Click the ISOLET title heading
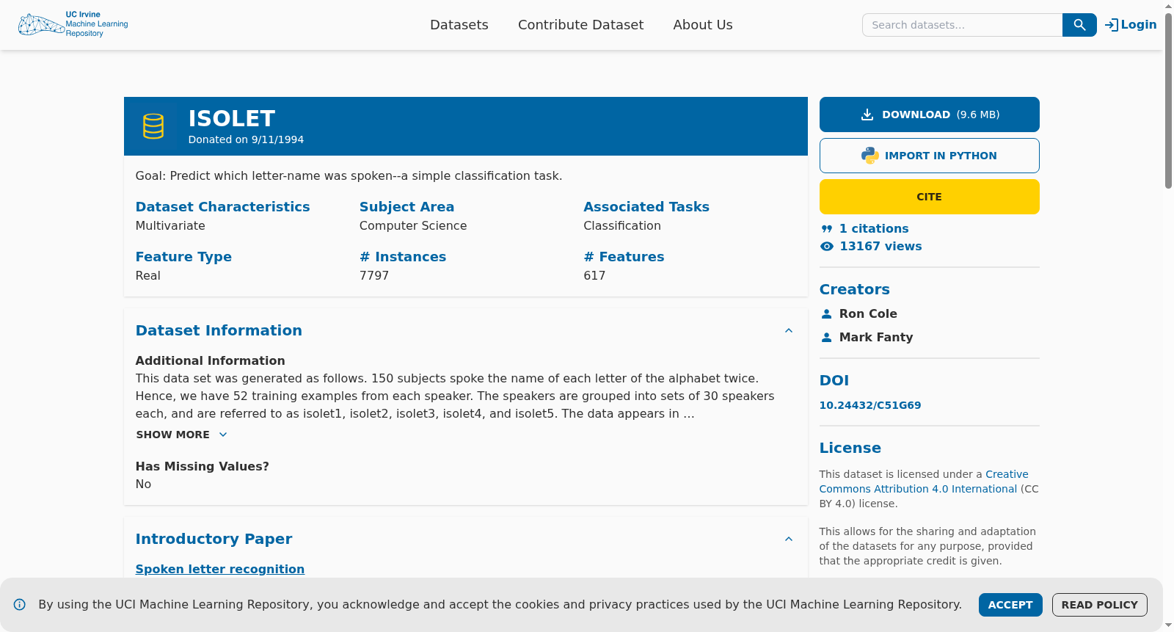The image size is (1174, 632). point(232,118)
